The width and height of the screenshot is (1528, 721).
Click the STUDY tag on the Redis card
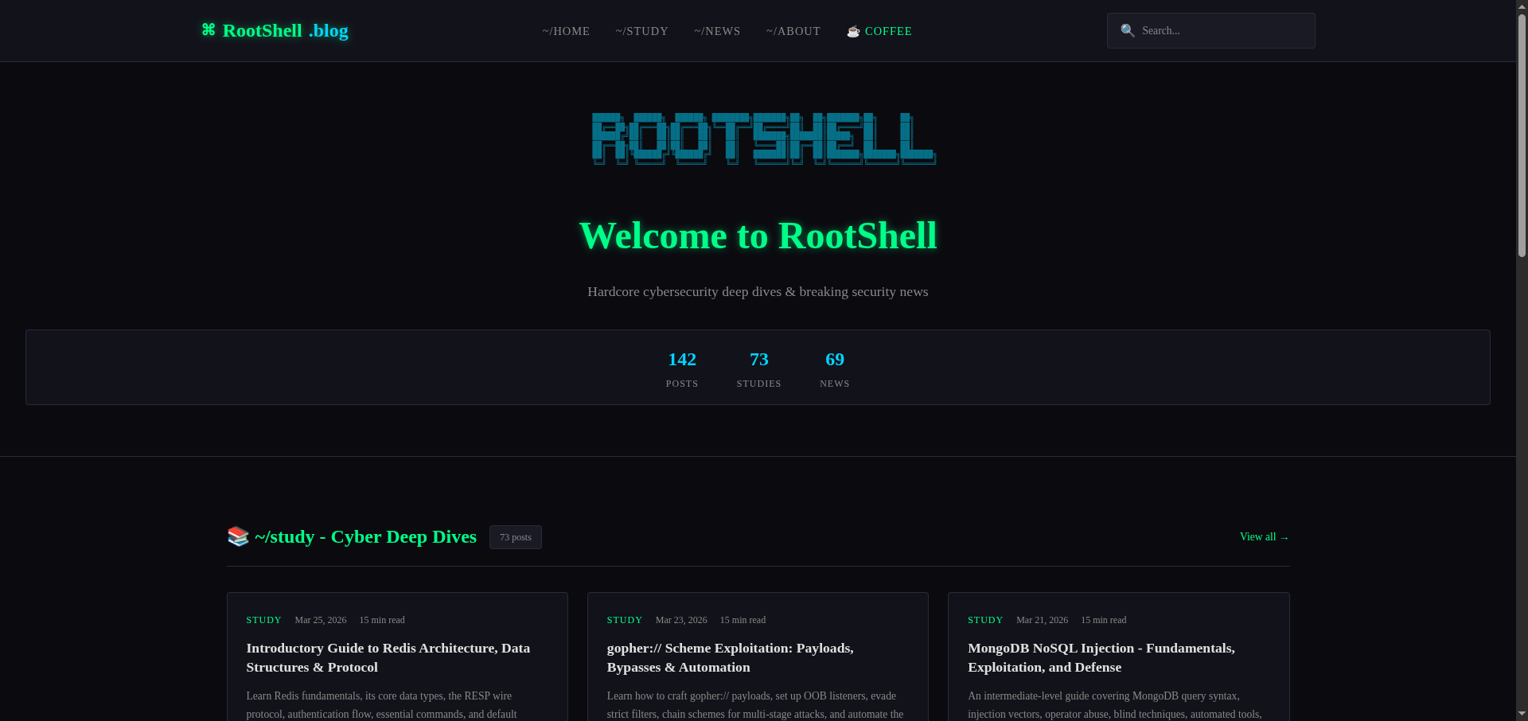click(x=263, y=620)
